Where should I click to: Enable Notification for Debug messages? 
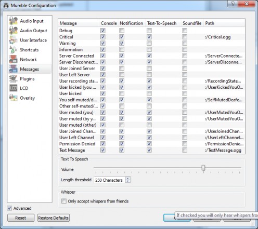pyautogui.click(x=122, y=31)
